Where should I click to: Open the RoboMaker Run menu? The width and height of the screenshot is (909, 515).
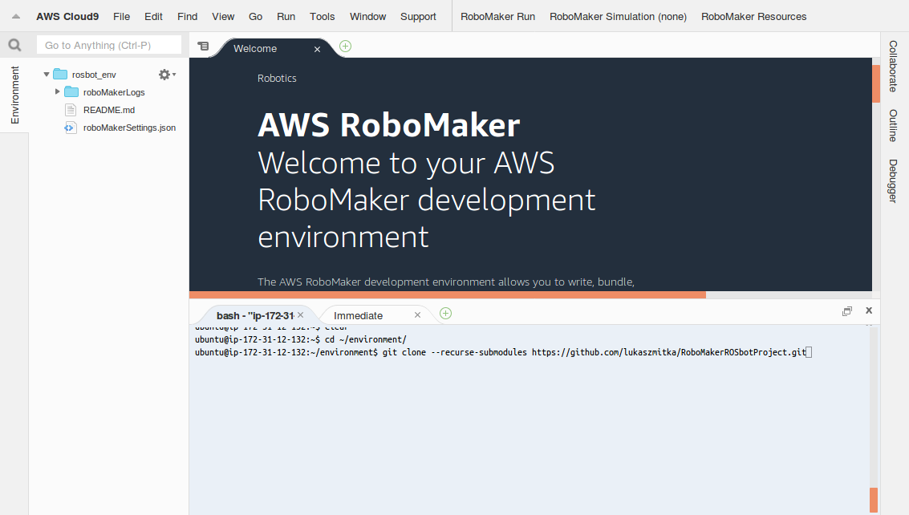[x=498, y=16]
